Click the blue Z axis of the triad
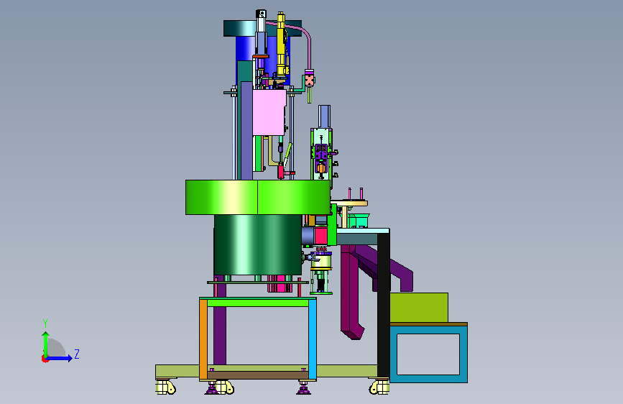Image resolution: width=623 pixels, height=404 pixels. [60, 358]
